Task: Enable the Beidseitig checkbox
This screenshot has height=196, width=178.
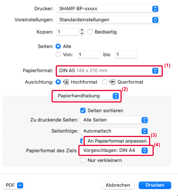Action: 90,32
